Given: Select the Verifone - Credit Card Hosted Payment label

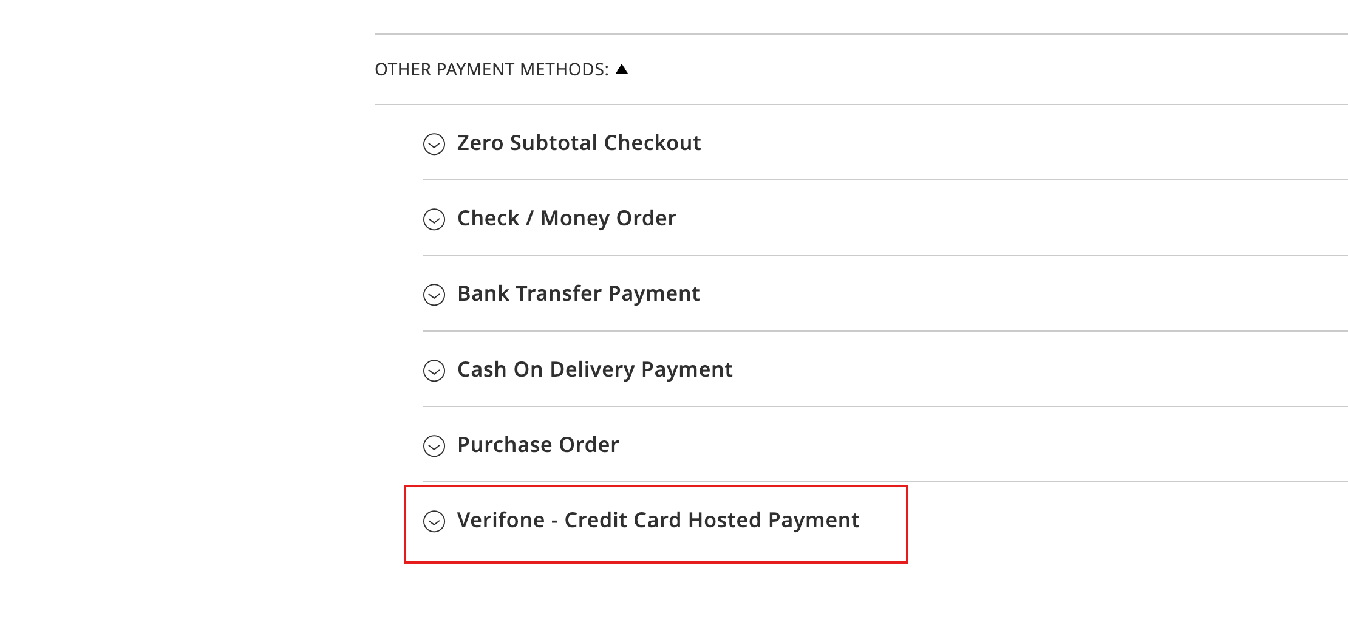Looking at the screenshot, I should (657, 521).
